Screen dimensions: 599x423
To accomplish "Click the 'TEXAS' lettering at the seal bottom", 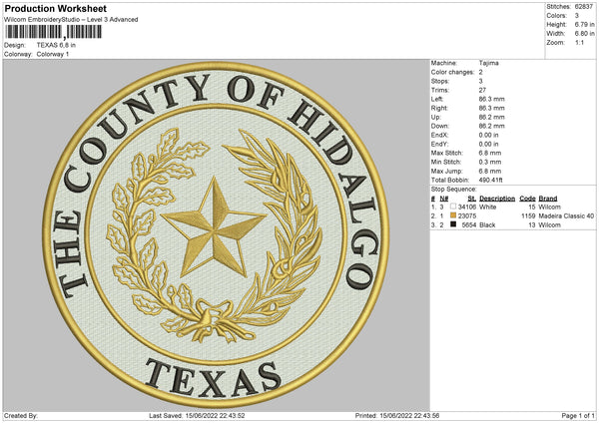I will point(213,378).
